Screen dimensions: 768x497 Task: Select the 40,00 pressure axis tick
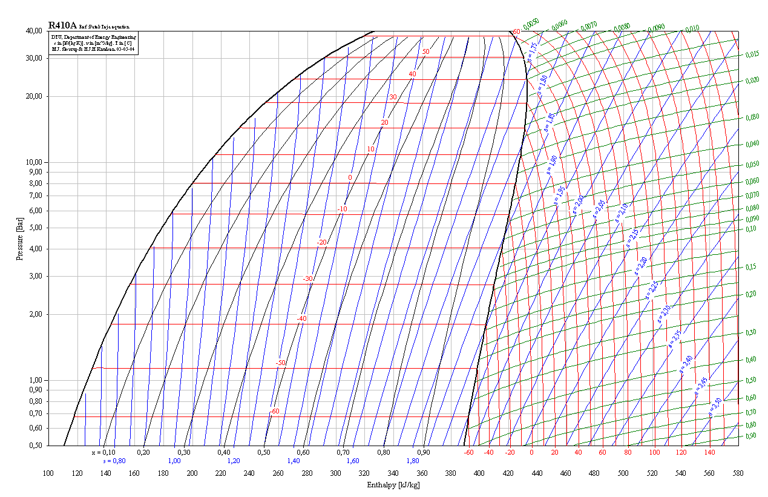(33, 31)
